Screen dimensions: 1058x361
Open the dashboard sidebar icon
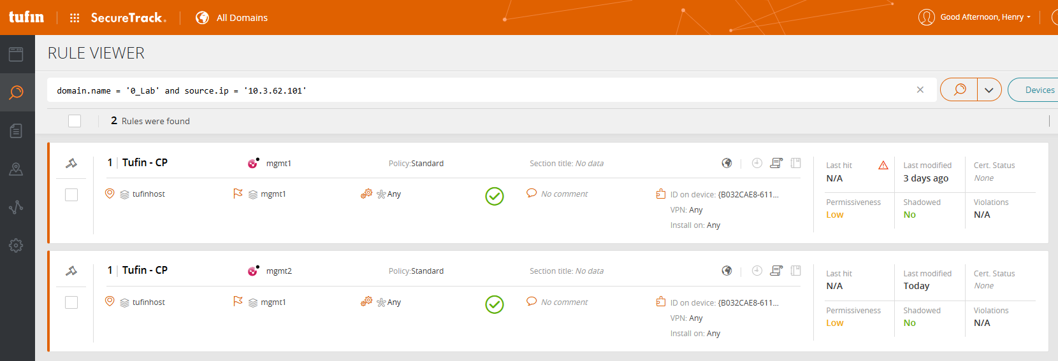click(16, 54)
